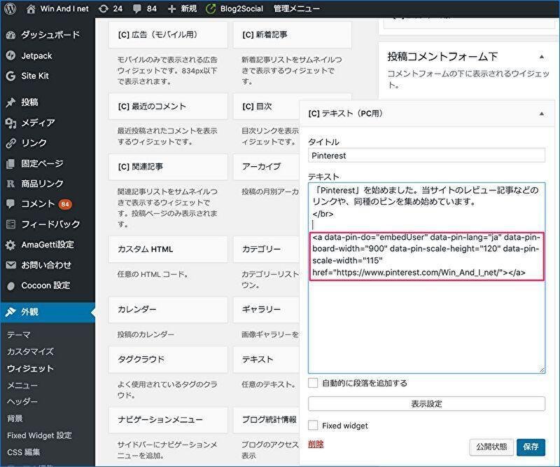
Task: Open メニュー submenu item
Action: click(x=22, y=386)
